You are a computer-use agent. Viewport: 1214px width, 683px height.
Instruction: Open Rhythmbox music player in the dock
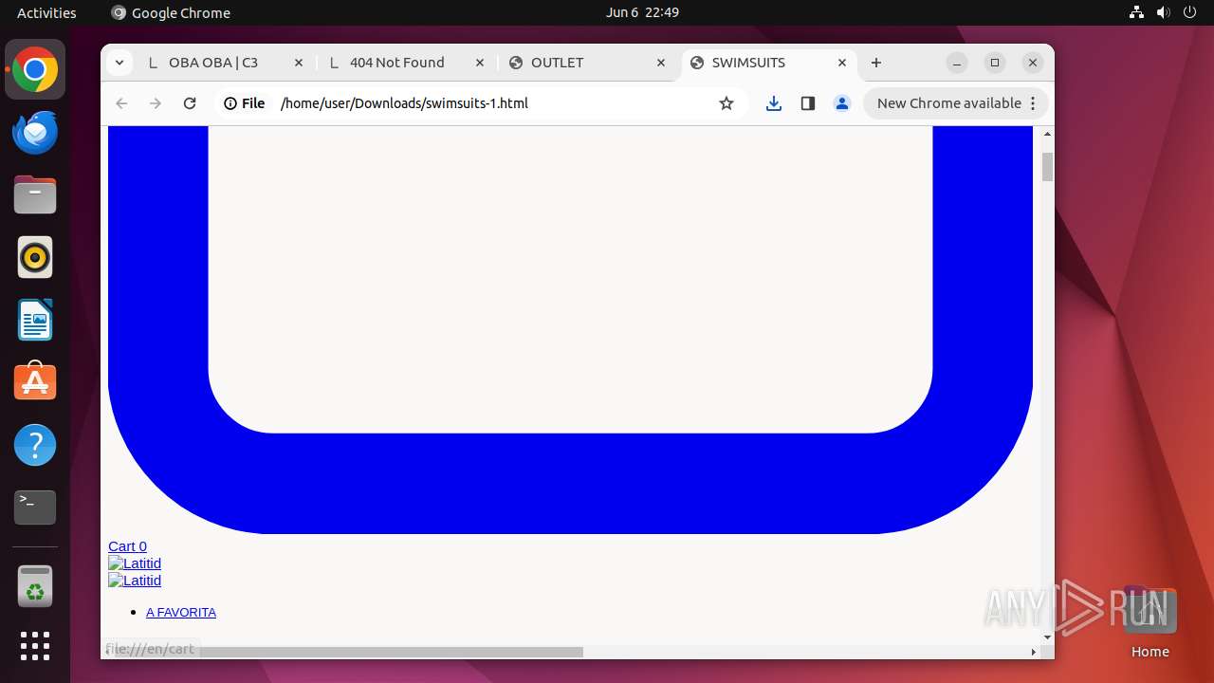(35, 257)
